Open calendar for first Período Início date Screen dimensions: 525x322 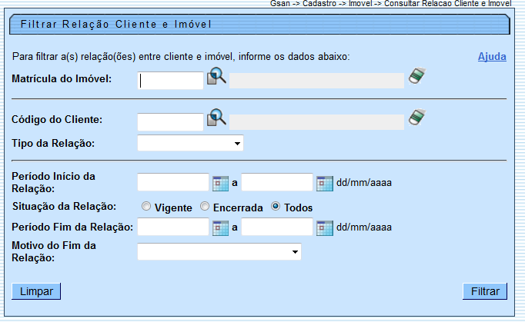pyautogui.click(x=220, y=183)
